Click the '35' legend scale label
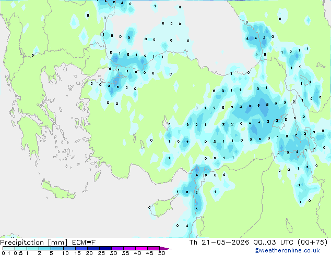This screenshot has width=331, height=255. point(125,253)
